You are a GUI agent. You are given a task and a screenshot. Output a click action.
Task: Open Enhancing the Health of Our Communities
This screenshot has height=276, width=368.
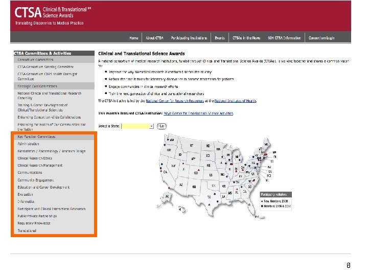[52, 127]
